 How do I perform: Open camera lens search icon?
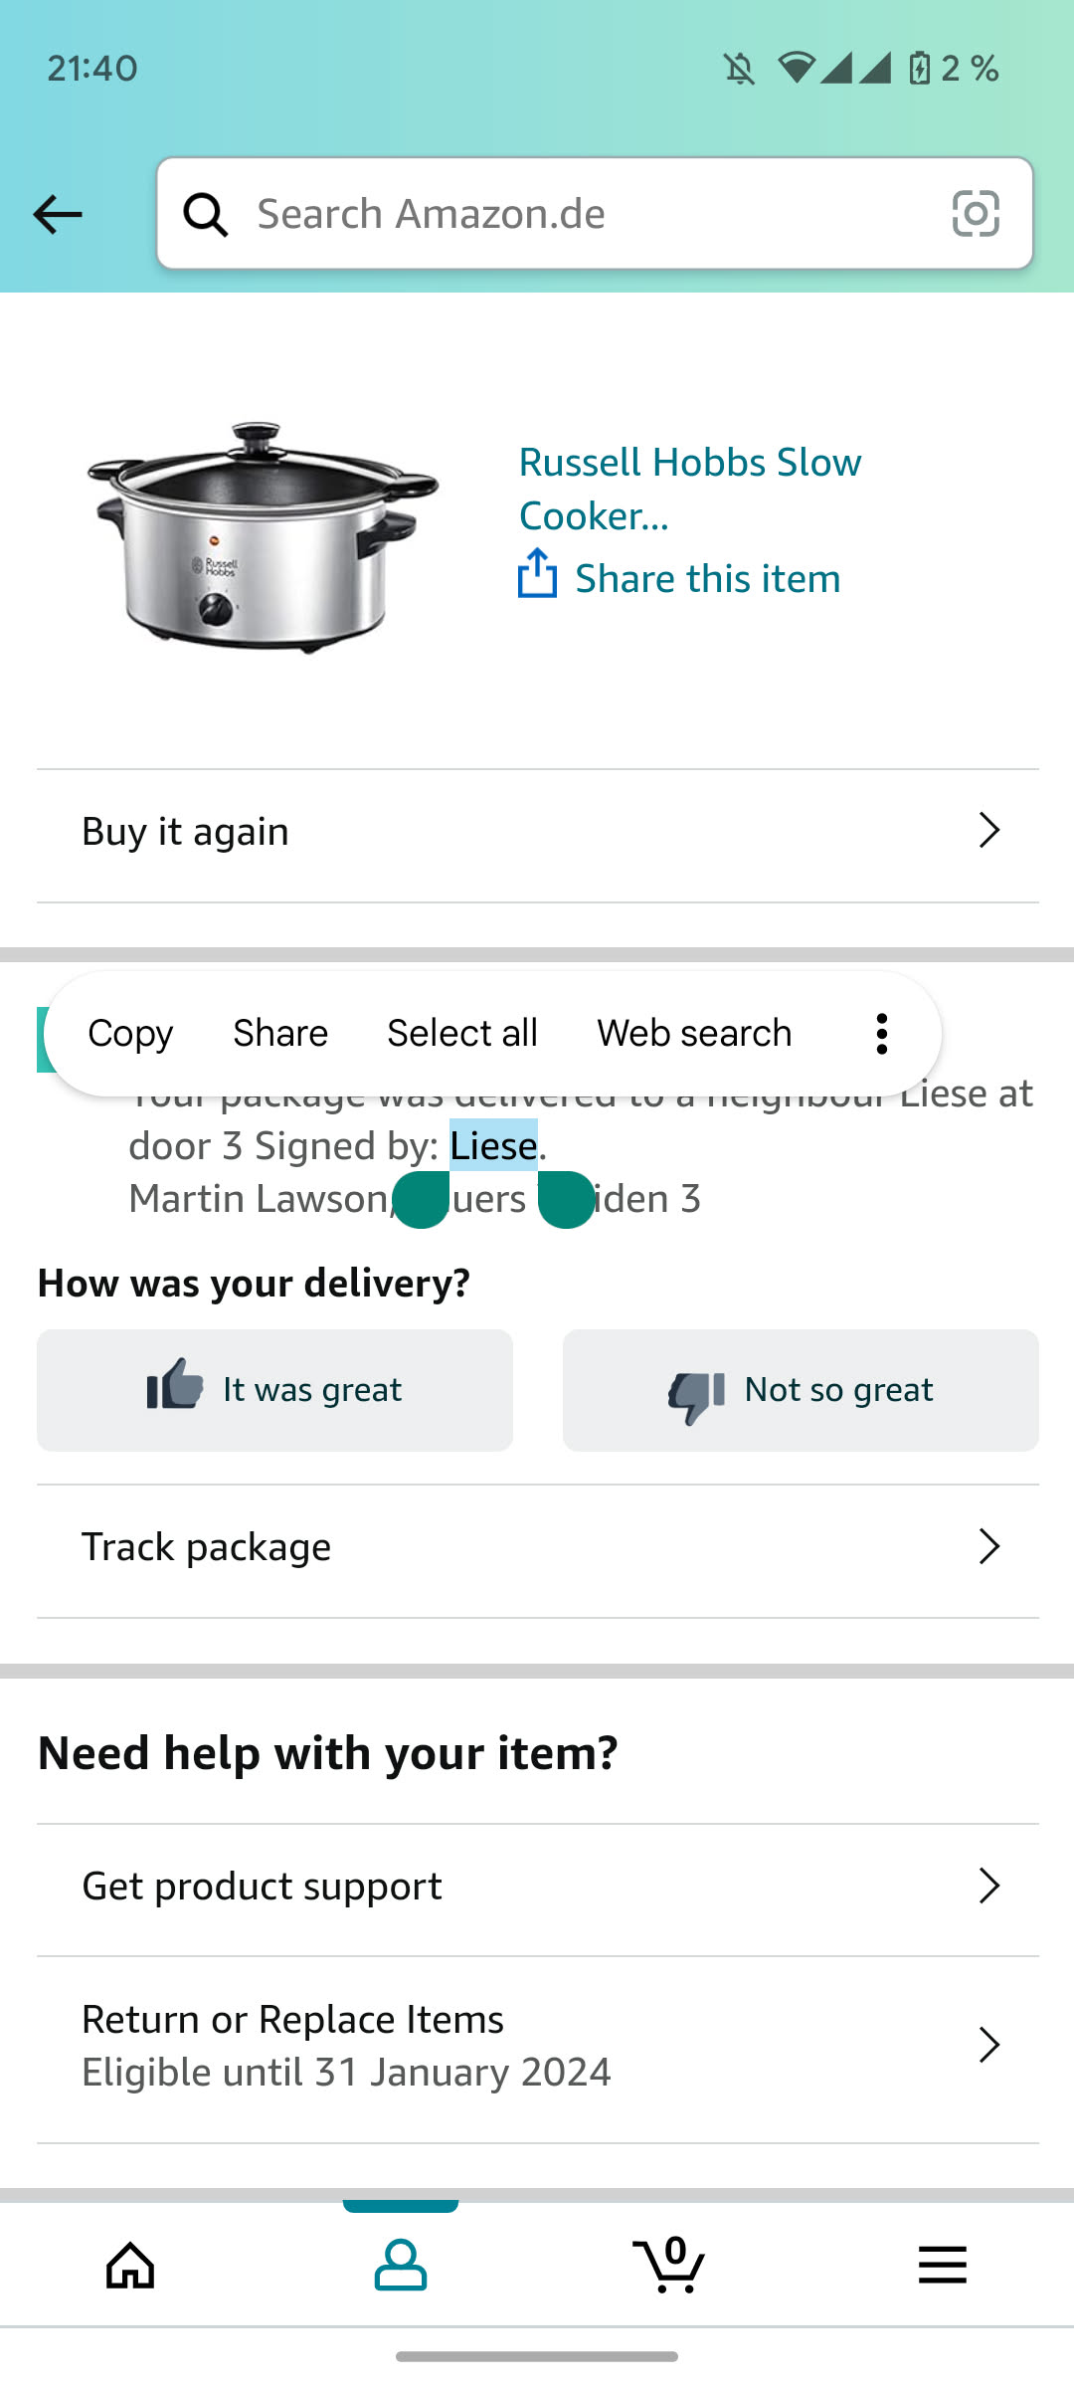[975, 214]
